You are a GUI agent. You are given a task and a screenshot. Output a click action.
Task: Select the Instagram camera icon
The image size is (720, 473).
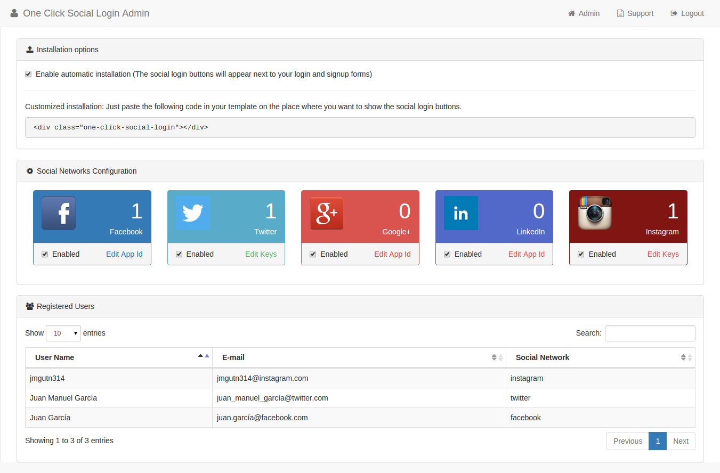coord(594,213)
